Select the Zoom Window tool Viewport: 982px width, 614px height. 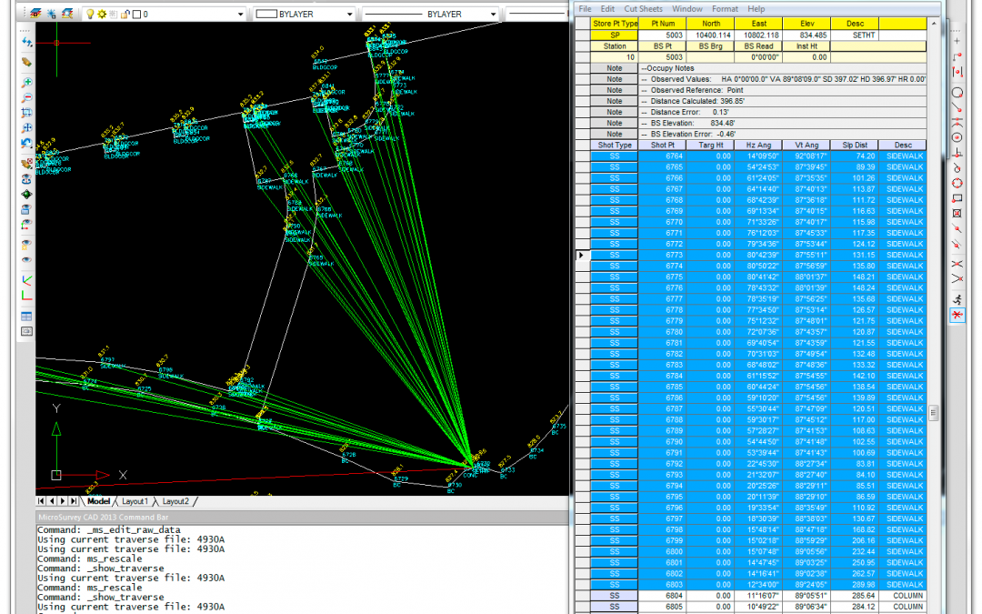[27, 113]
